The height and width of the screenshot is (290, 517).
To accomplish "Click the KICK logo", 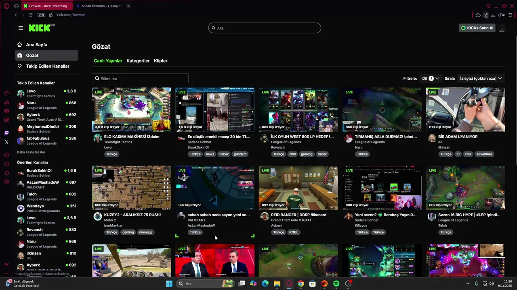I will pos(42,28).
